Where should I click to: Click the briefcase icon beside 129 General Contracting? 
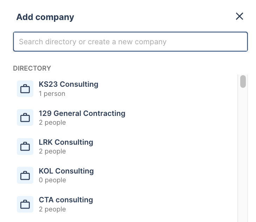coord(25,118)
